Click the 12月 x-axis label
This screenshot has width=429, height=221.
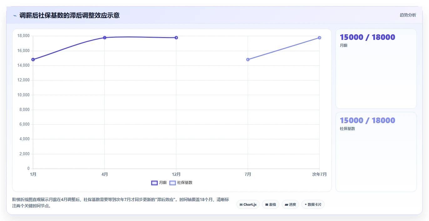tap(176, 174)
